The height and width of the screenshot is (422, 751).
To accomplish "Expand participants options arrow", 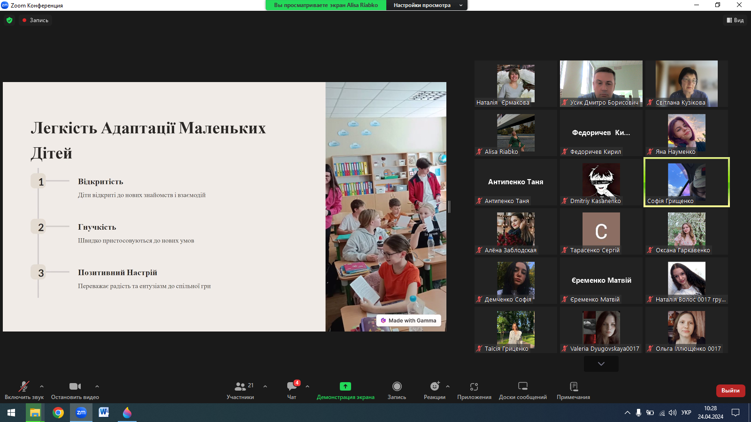I will [x=265, y=386].
